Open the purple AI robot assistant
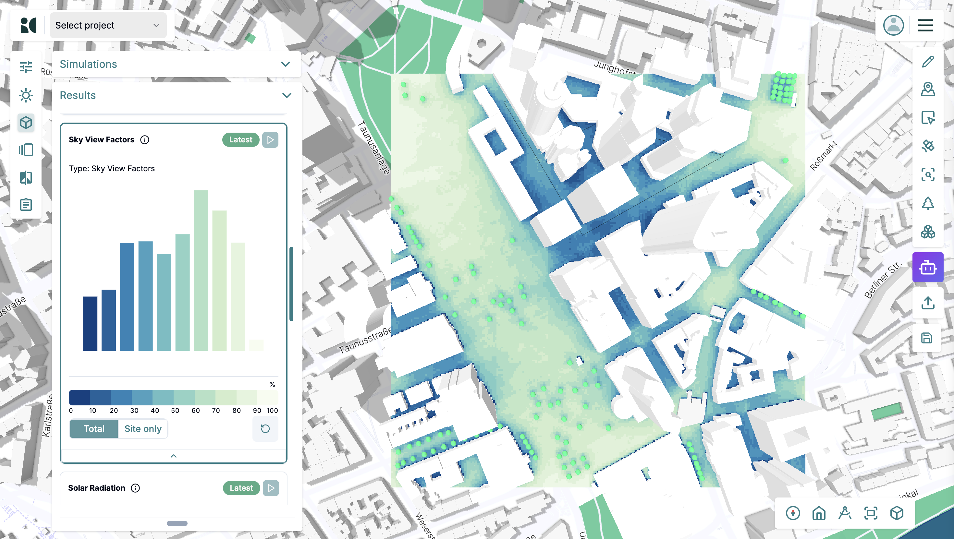This screenshot has width=954, height=539. coord(928,267)
